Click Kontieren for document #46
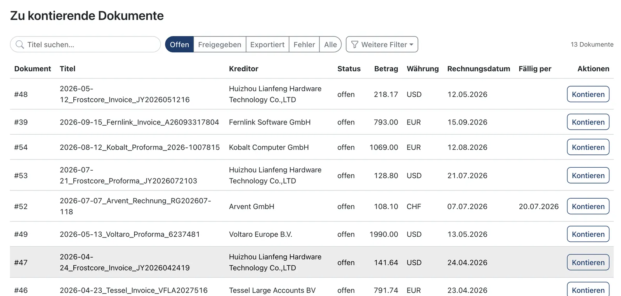 tap(588, 290)
